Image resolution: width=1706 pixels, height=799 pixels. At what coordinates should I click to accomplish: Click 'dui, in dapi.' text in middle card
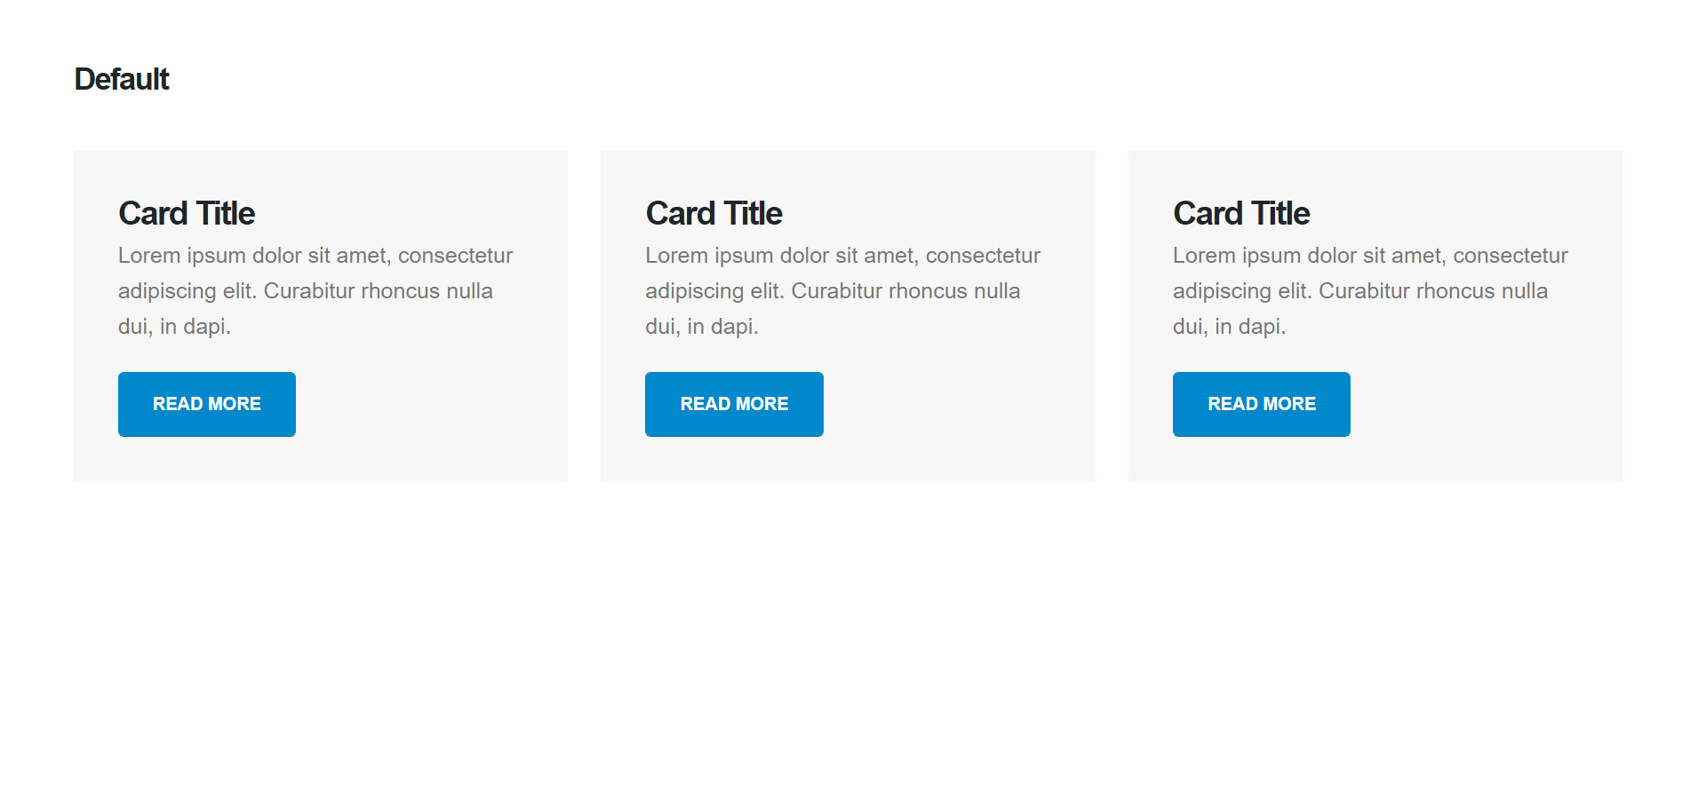pyautogui.click(x=702, y=327)
